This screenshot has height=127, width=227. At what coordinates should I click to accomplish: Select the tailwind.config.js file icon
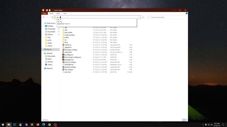63,67
